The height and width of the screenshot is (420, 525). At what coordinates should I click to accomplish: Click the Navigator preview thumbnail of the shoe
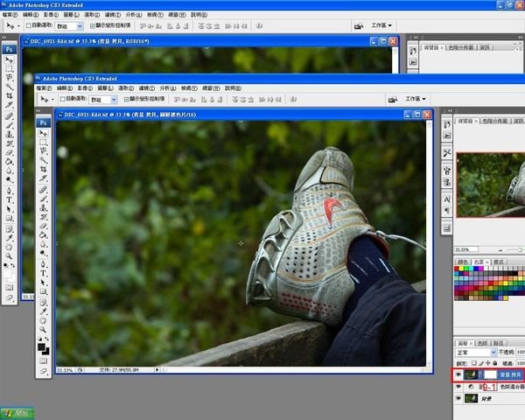491,185
